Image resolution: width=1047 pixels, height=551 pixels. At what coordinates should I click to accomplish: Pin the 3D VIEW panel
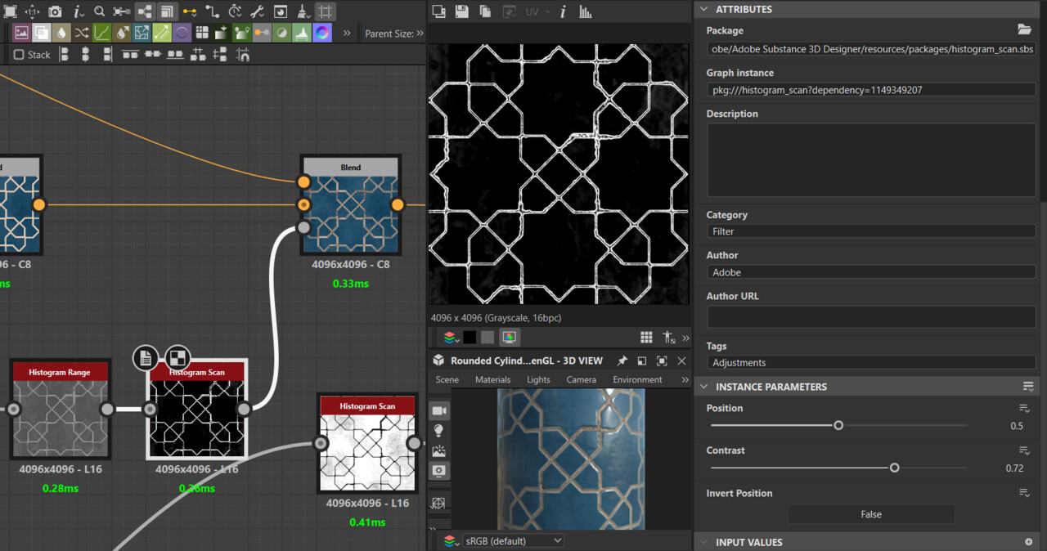pyautogui.click(x=622, y=361)
